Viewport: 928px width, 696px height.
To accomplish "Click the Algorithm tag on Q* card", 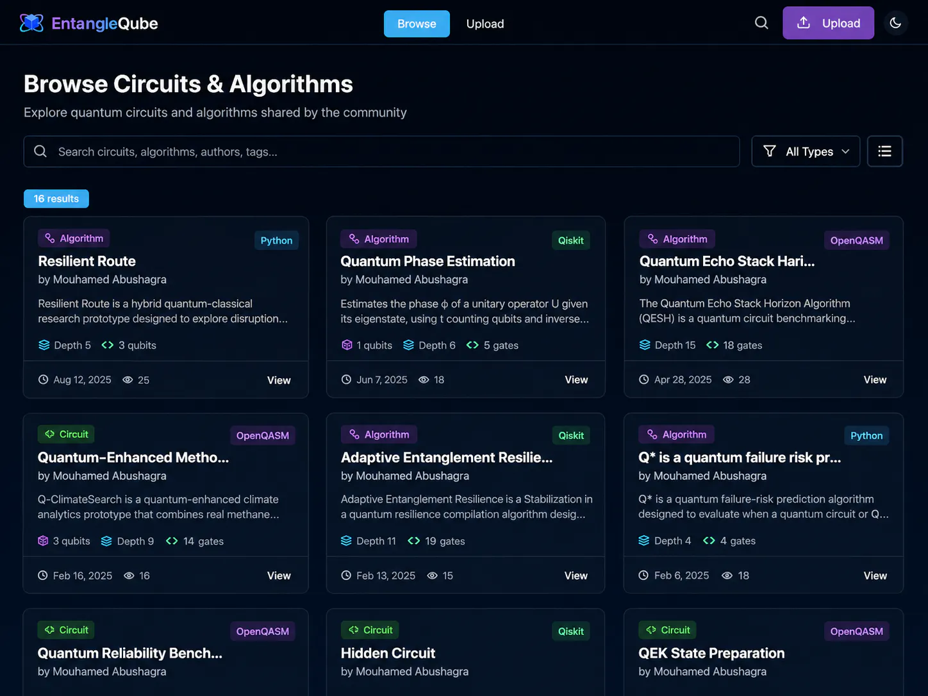I will [x=677, y=435].
